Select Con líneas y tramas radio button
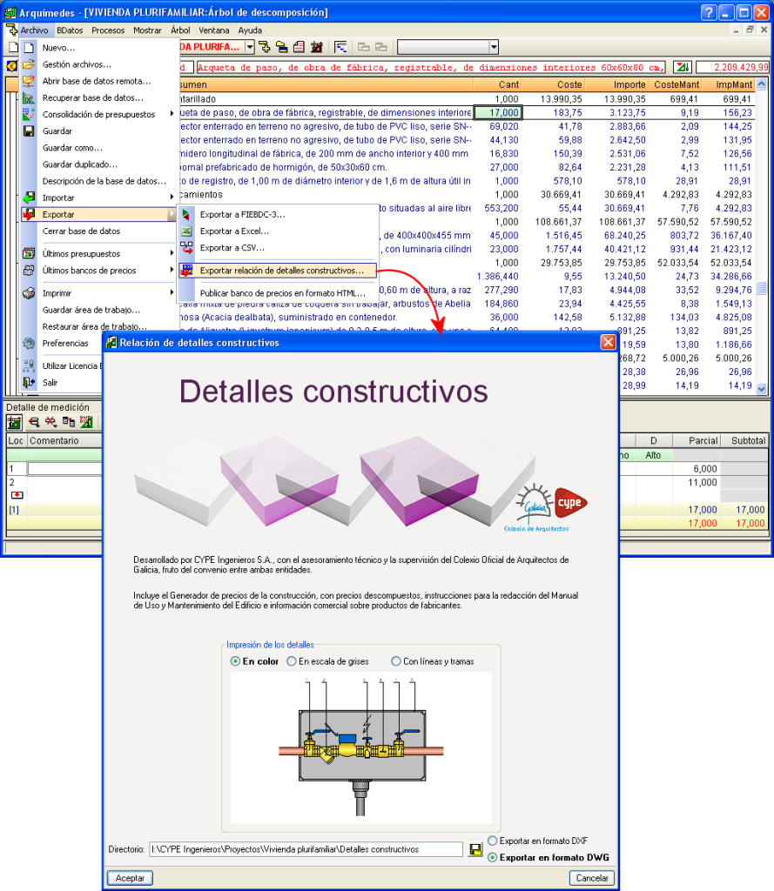 [x=396, y=661]
